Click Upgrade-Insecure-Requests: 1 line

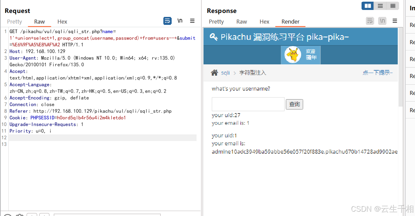[x=46, y=124]
